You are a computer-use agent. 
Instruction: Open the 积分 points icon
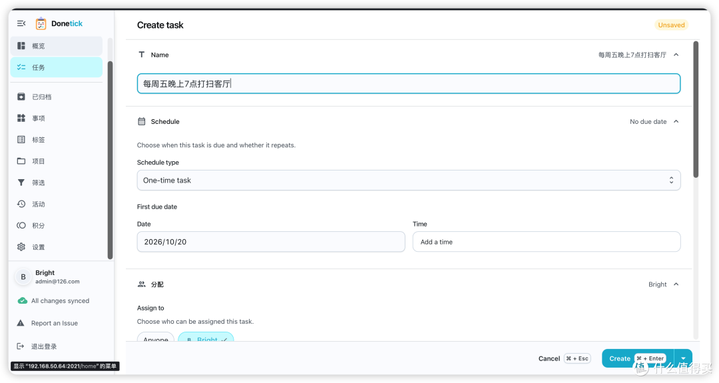pyautogui.click(x=21, y=225)
